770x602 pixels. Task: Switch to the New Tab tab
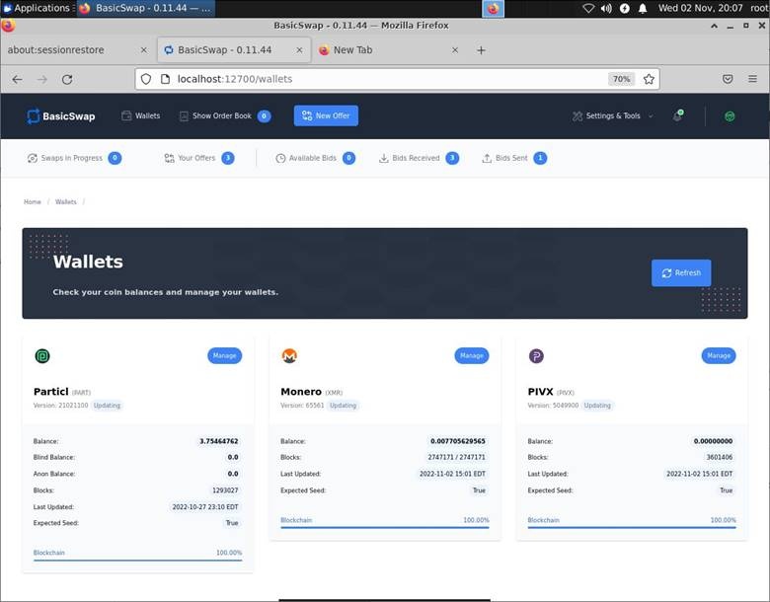tap(388, 50)
